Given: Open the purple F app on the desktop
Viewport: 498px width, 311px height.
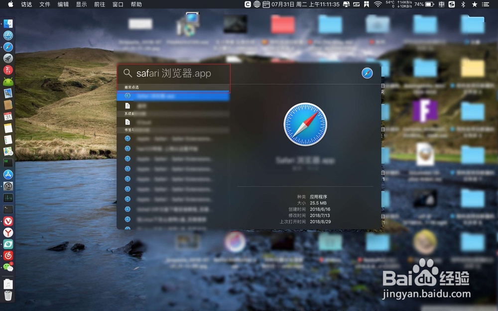Looking at the screenshot, I should 425,110.
